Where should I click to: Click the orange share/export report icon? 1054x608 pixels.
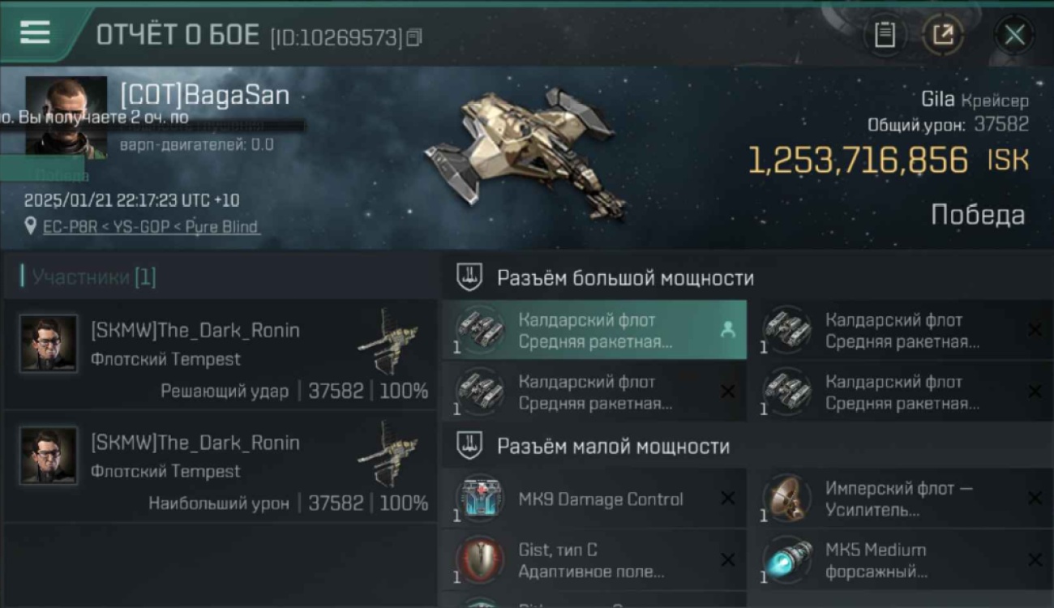pyautogui.click(x=943, y=35)
